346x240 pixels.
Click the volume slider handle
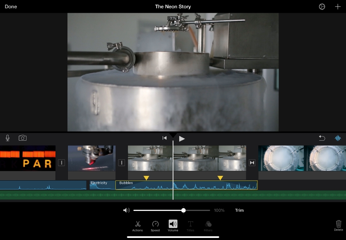pos(183,210)
